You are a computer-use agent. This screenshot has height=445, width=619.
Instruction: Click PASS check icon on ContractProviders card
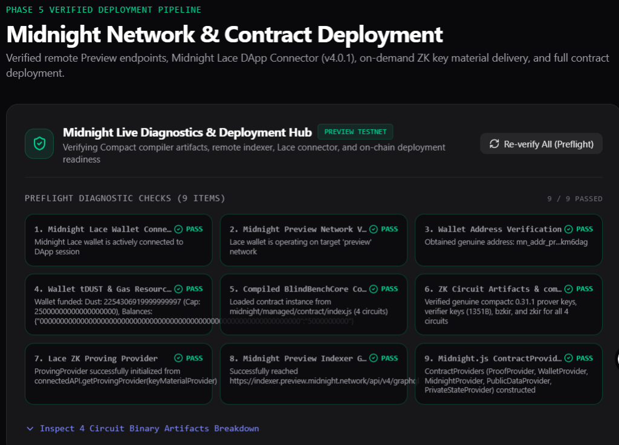coord(568,358)
